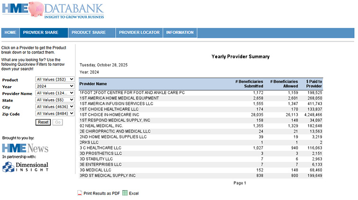Click the Tuesday, October 28, 2025 date
This screenshot has width=358, height=200.
[x=104, y=65]
